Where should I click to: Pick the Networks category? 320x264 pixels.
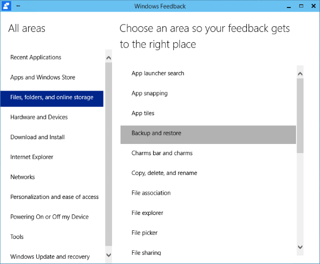22,177
